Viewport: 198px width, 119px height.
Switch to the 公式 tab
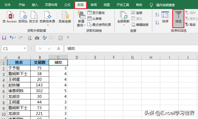[x=67, y=5]
